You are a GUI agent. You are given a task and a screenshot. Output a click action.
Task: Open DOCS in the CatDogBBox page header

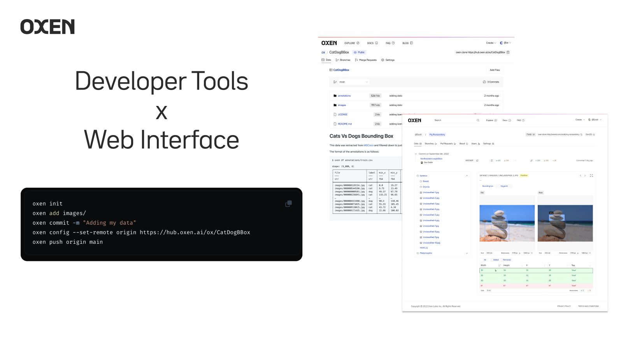click(372, 43)
